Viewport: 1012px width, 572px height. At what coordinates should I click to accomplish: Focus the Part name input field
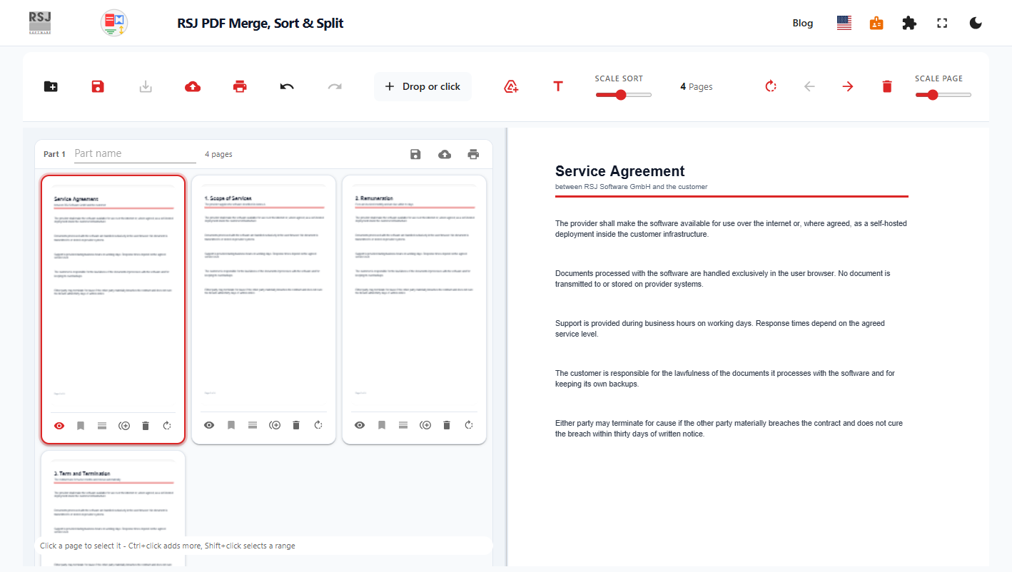point(135,153)
